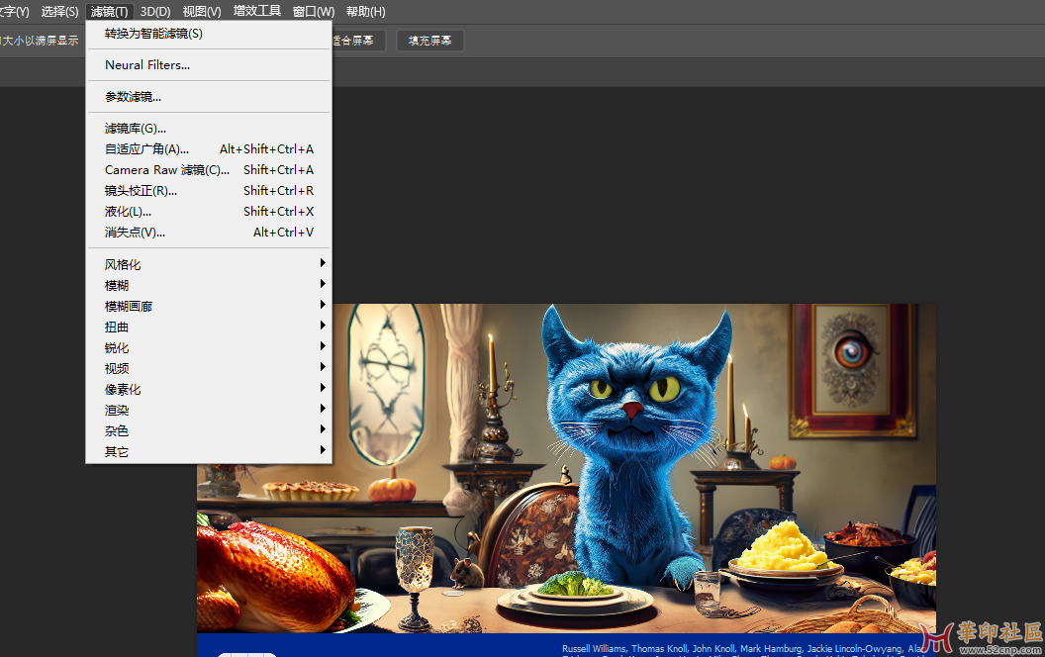This screenshot has height=657, width=1045.
Task: Expand the 风格化 submenu
Action: pos(123,265)
